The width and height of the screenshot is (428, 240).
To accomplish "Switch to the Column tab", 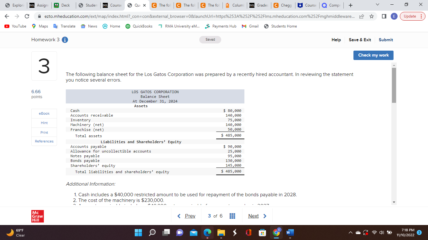I will click(x=234, y=5).
